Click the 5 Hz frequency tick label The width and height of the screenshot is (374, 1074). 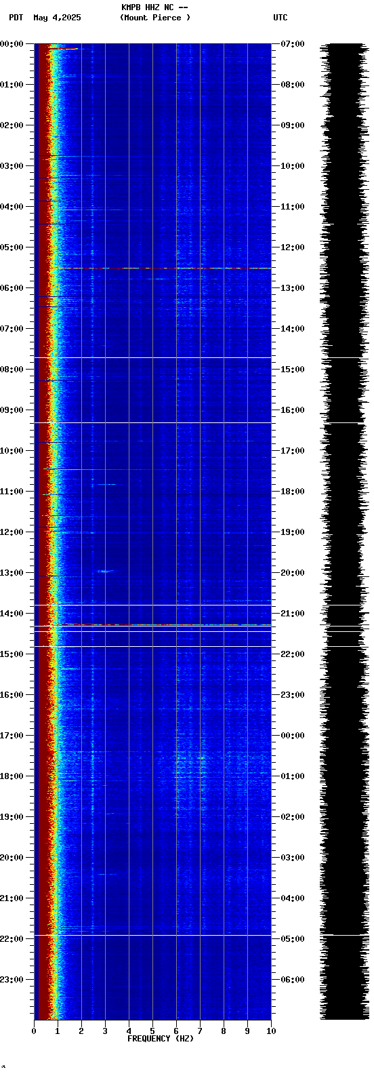152,1031
